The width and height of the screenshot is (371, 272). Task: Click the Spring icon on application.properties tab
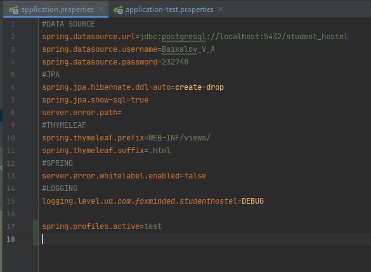pyautogui.click(x=13, y=9)
